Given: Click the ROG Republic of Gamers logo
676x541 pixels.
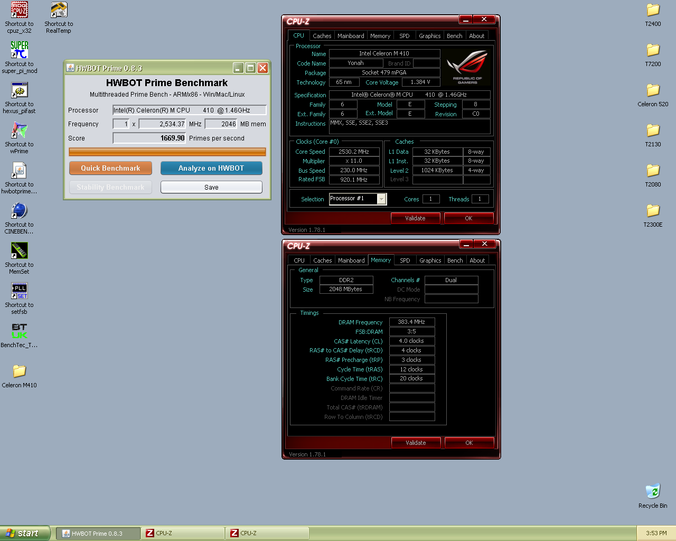Looking at the screenshot, I should click(x=467, y=67).
